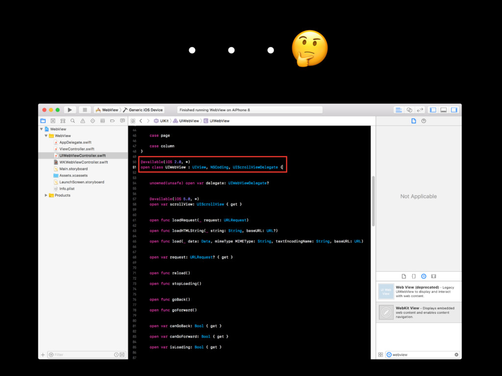Open LaunchScreen.storyboard file
This screenshot has height=376, width=502.
click(82, 182)
